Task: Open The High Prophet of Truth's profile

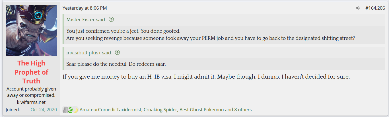Action: [x=31, y=72]
